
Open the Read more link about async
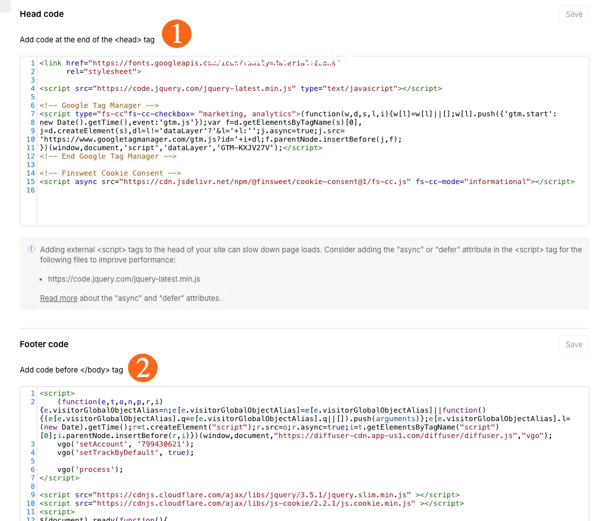pyautogui.click(x=58, y=298)
